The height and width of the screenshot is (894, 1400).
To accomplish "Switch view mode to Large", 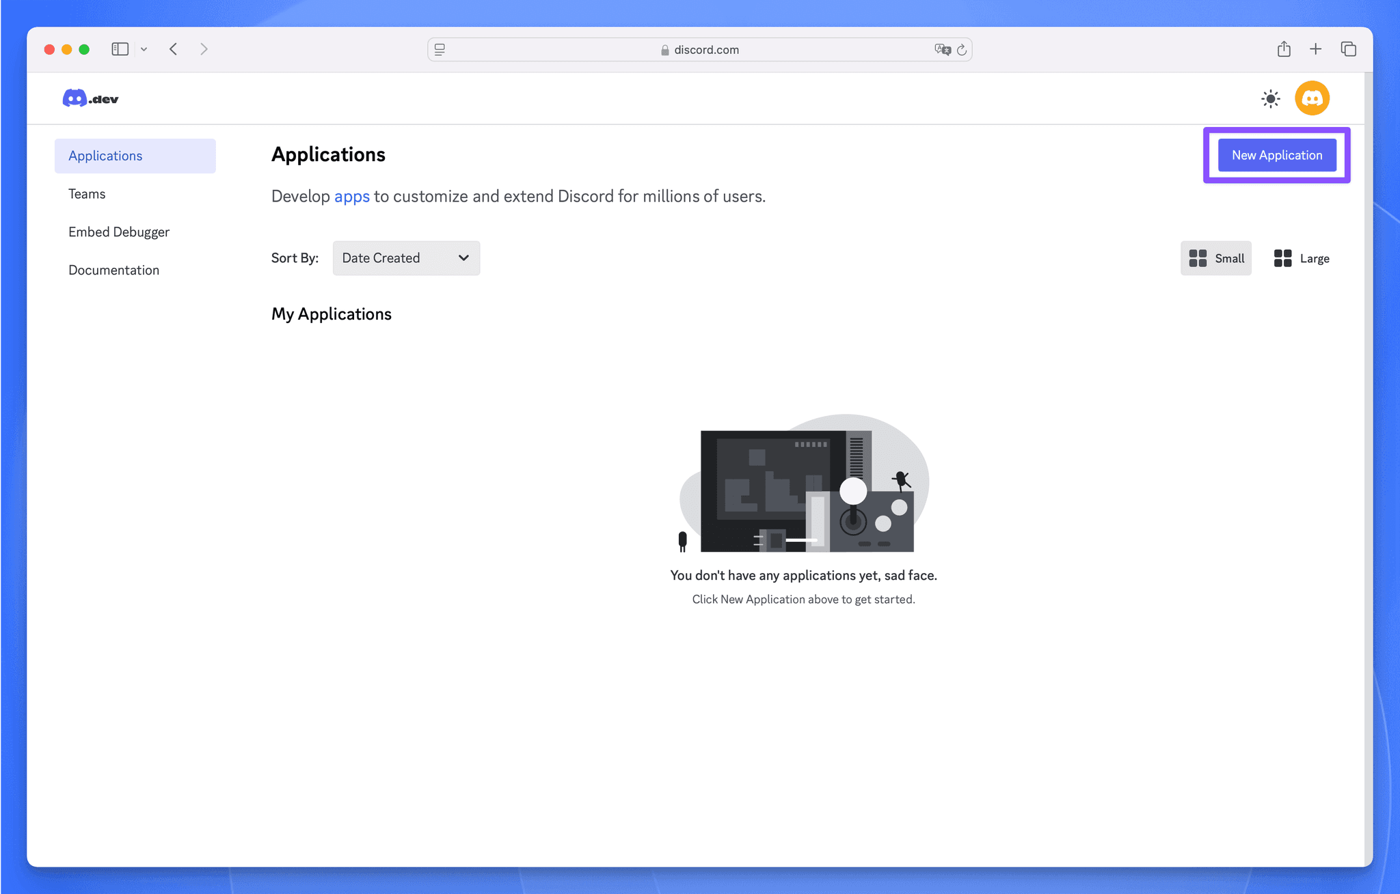I will coord(1301,258).
